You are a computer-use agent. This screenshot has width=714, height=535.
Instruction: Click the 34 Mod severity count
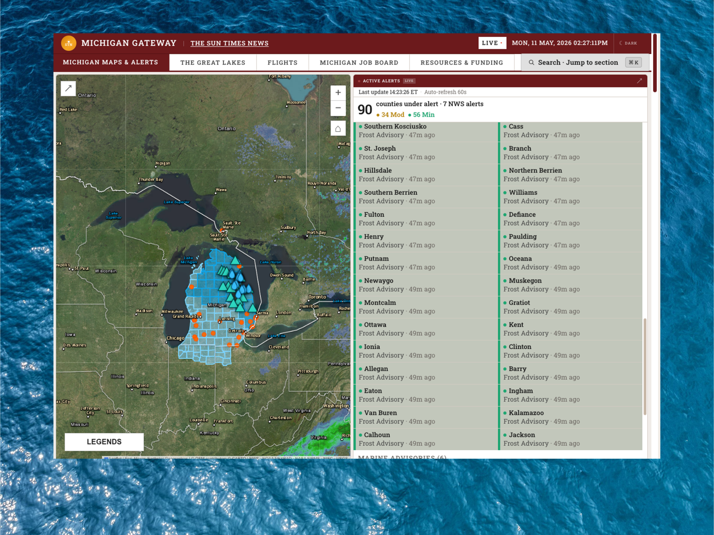point(390,115)
